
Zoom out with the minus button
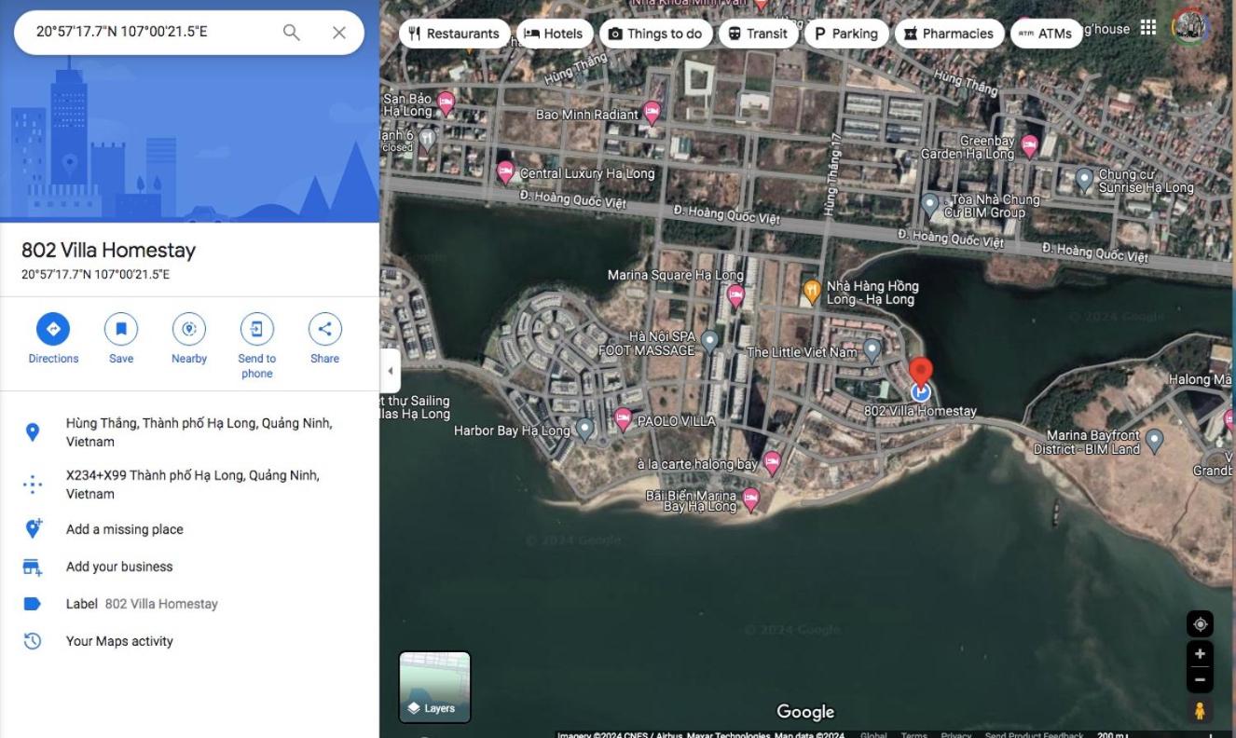pyautogui.click(x=1200, y=680)
